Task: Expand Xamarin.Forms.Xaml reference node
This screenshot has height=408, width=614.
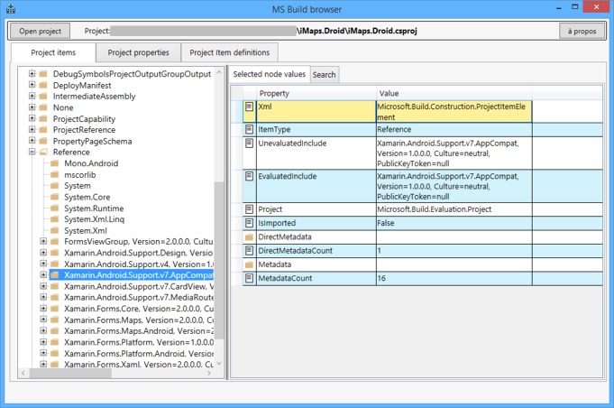Action: coord(43,364)
